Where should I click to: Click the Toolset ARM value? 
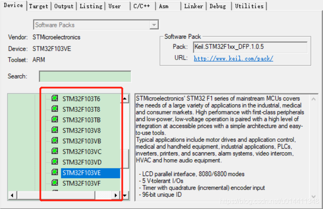coord(39,60)
